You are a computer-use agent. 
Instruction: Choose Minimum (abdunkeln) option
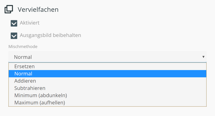41,95
